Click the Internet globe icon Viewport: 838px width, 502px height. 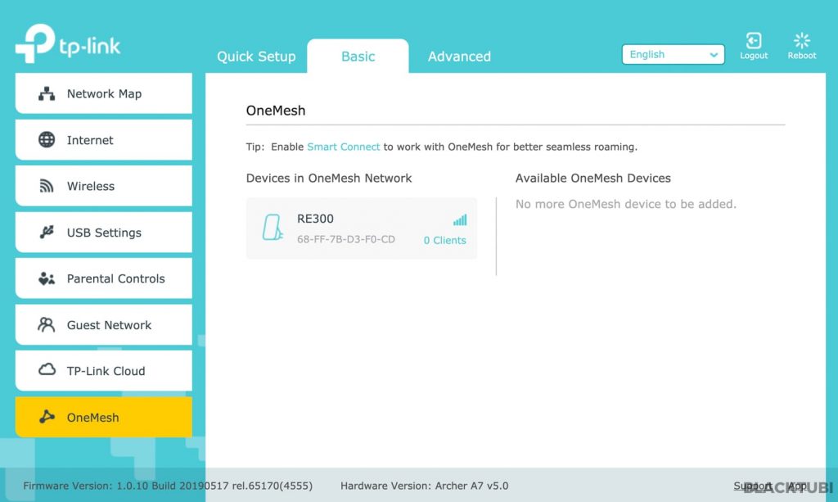pyautogui.click(x=47, y=139)
